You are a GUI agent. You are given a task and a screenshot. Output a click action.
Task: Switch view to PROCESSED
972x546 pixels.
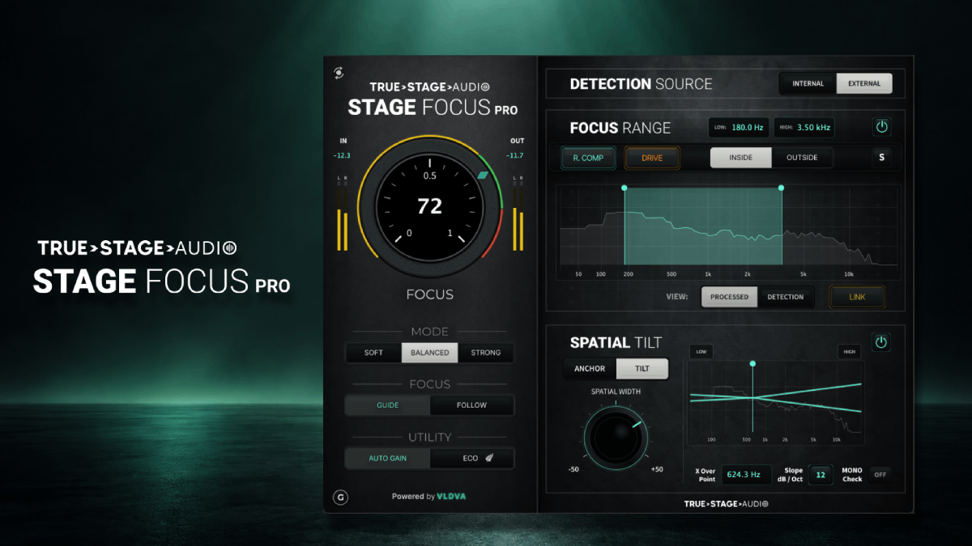(x=730, y=297)
